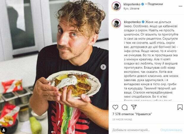Click the Опубликовать post button
This screenshot has width=184, height=134.
171,130
